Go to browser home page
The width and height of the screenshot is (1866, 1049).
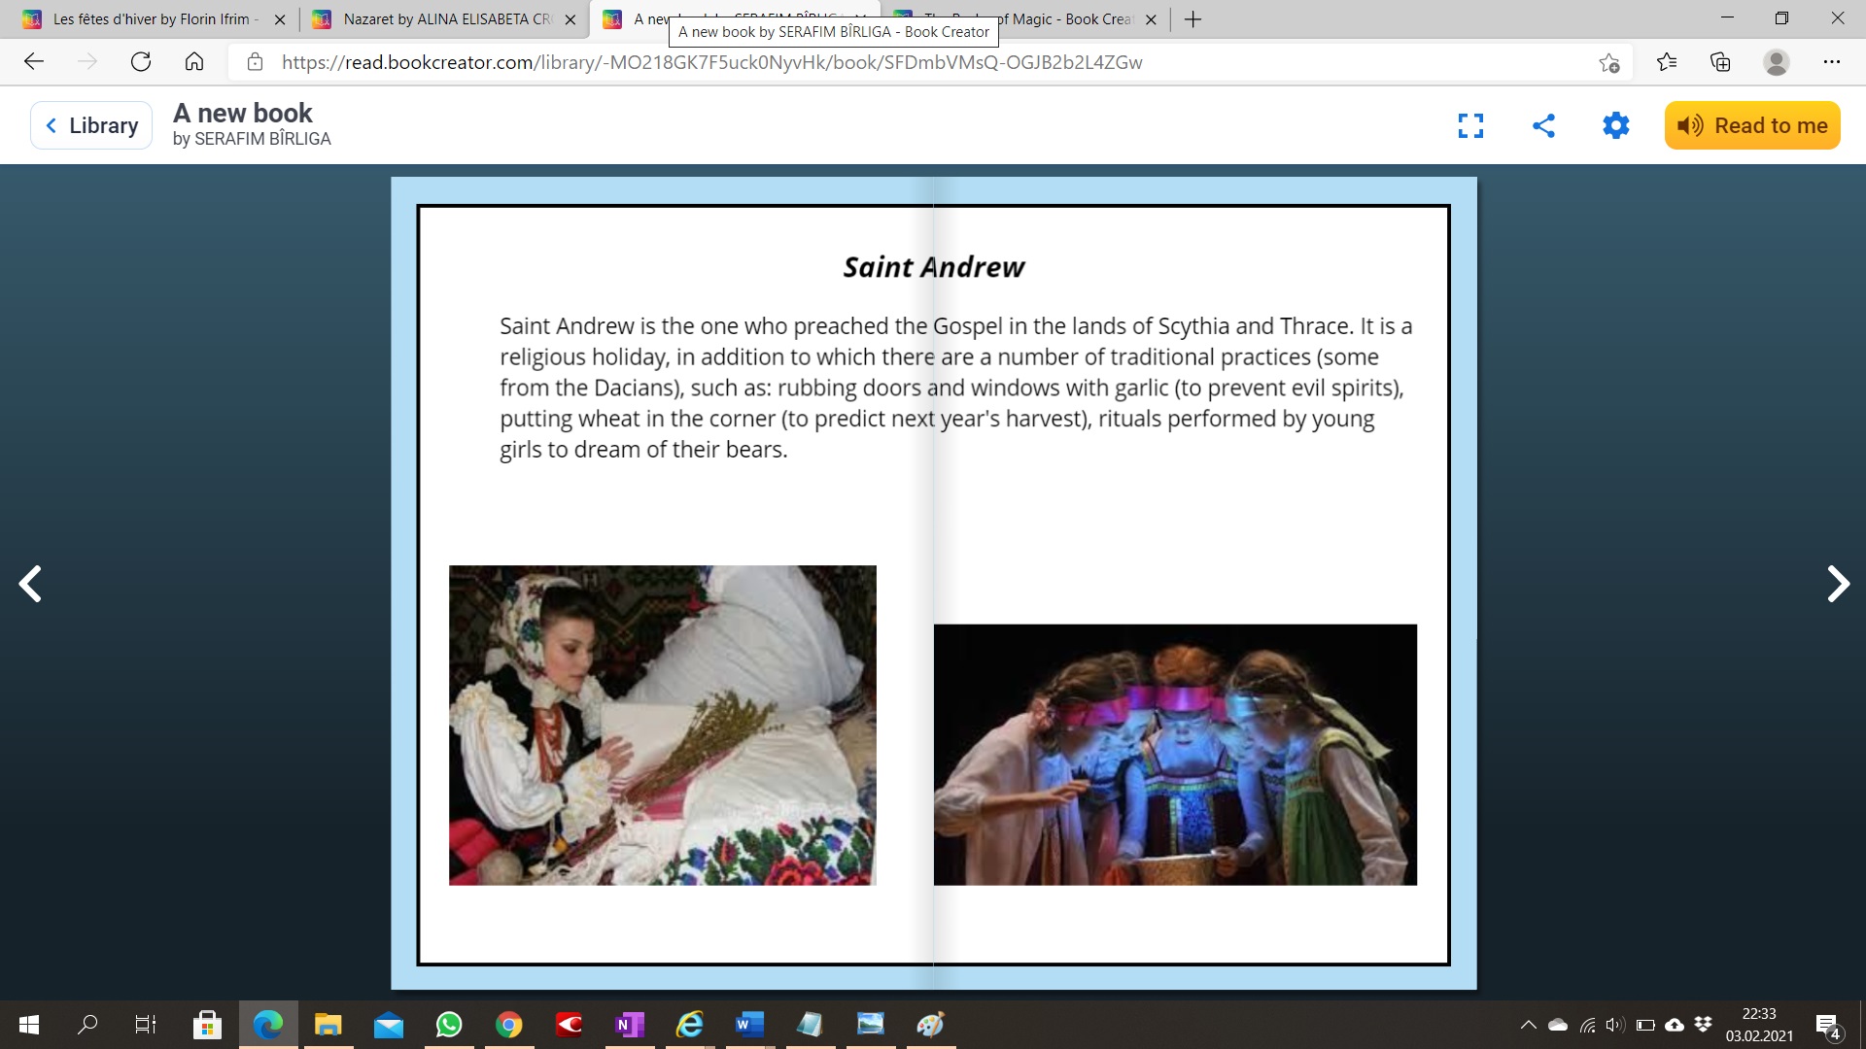coord(194,62)
